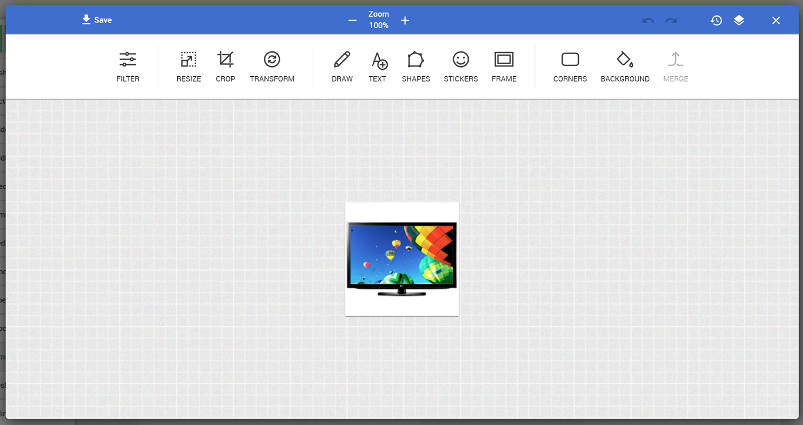Click the TV image on canvas

[x=402, y=259]
